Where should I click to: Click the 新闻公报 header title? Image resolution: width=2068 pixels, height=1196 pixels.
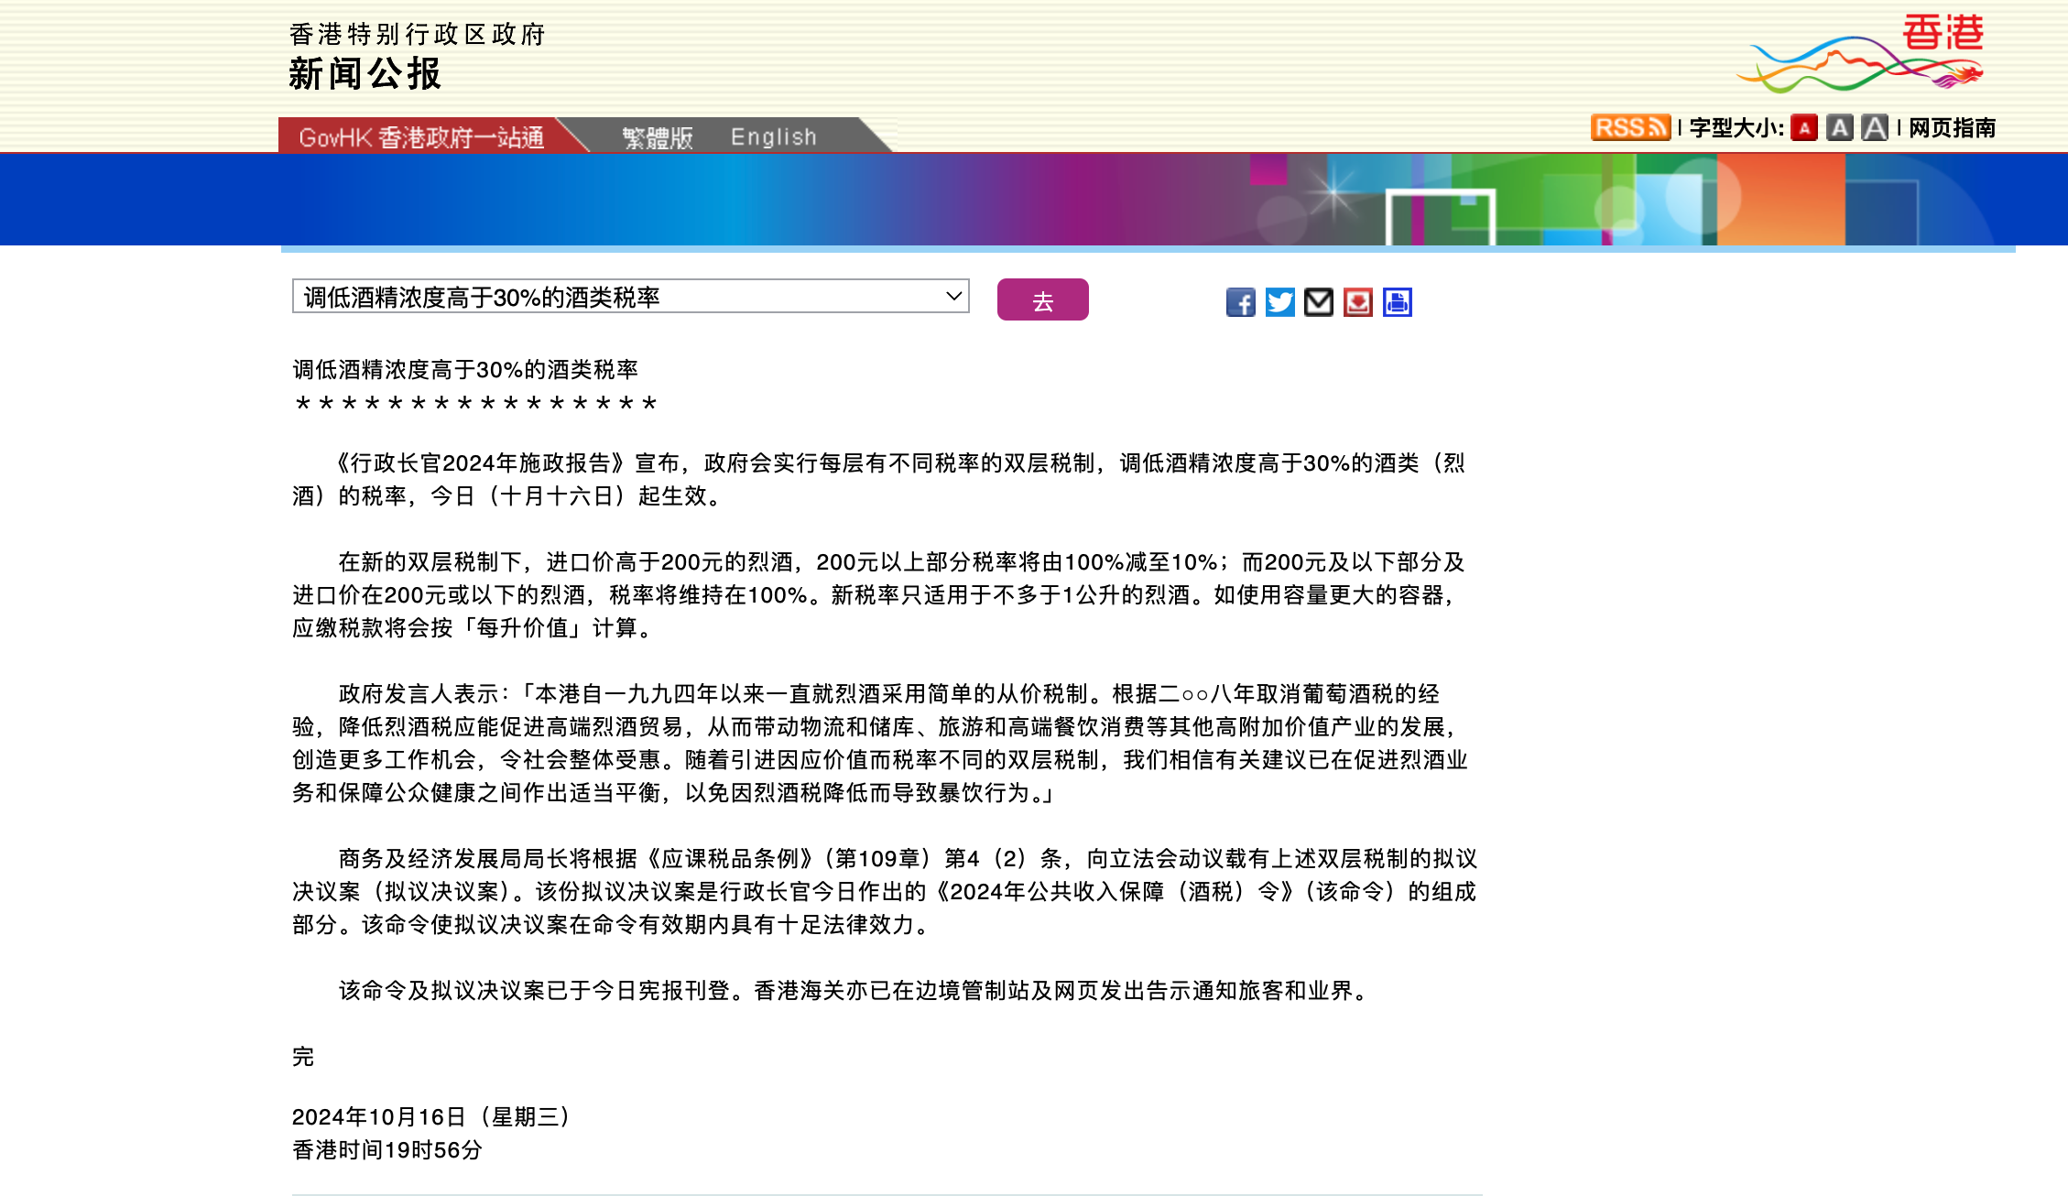click(x=365, y=74)
